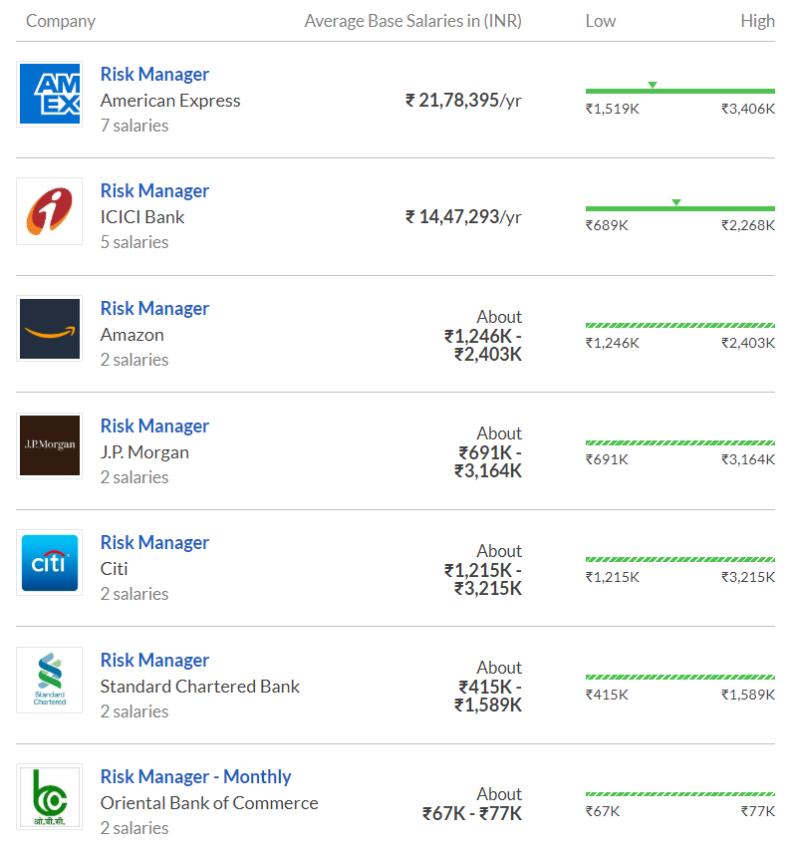Click the Amazon striped salary range bar
795x853 pixels.
point(679,325)
